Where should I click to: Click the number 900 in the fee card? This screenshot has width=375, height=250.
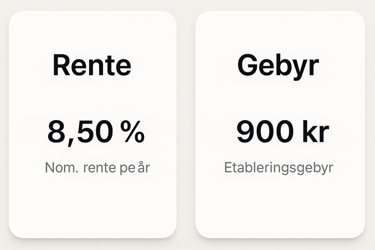click(265, 131)
